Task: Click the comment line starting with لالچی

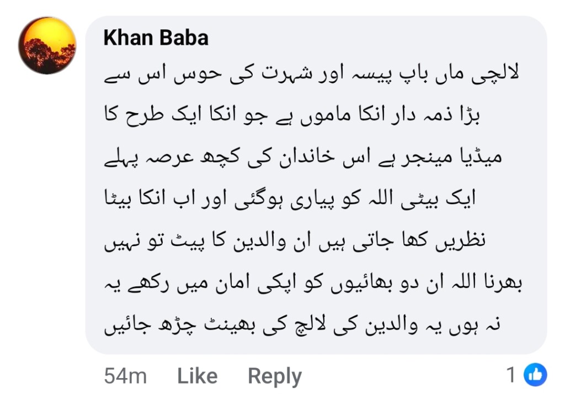Action: click(313, 75)
